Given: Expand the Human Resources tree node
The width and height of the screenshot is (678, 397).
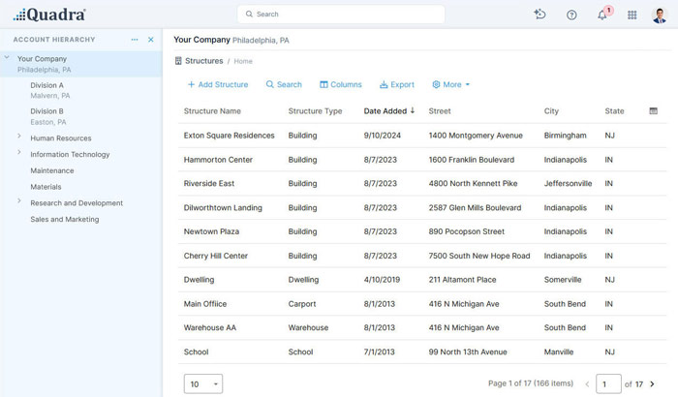Looking at the screenshot, I should 19,137.
